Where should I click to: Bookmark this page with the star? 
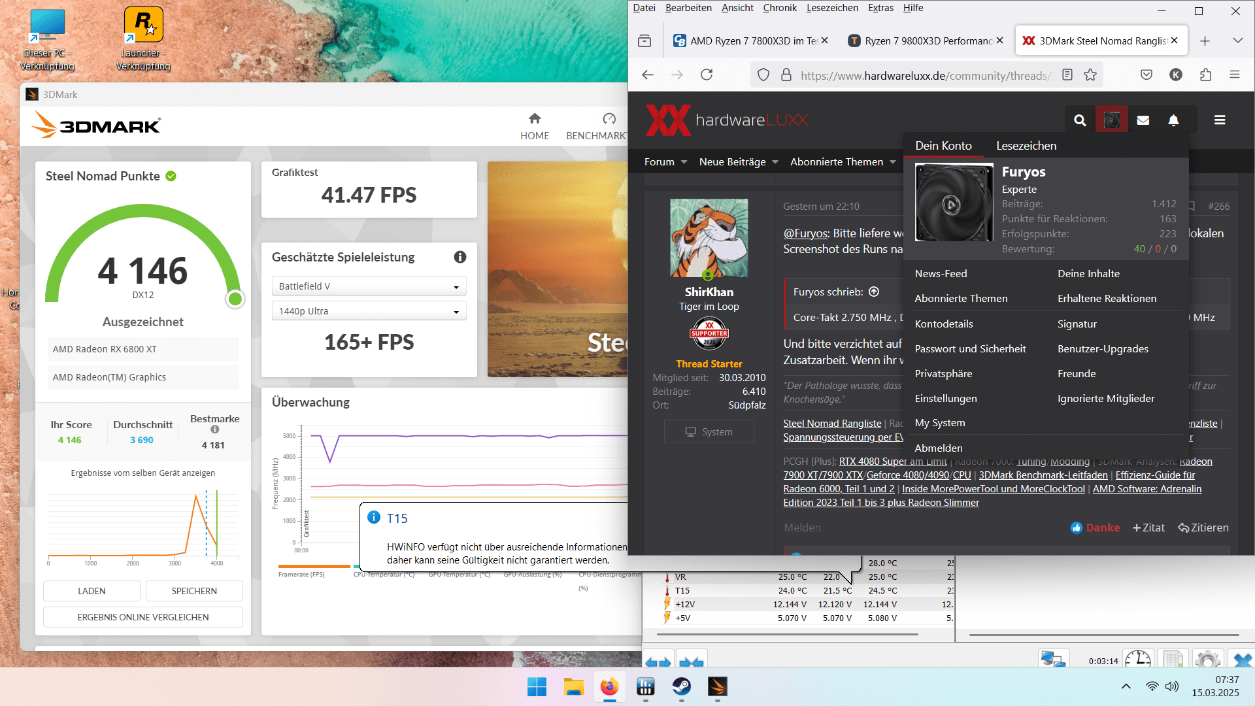(1090, 75)
